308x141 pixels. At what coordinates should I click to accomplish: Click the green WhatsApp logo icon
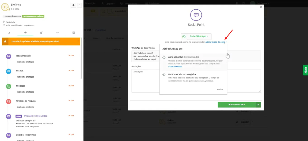point(184,37)
